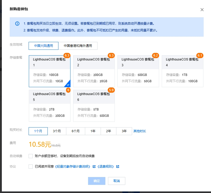Screen dimensions: 211x193
Task: Click 外网下行流量: 50GB in 套餐包 3
Action: point(137,81)
